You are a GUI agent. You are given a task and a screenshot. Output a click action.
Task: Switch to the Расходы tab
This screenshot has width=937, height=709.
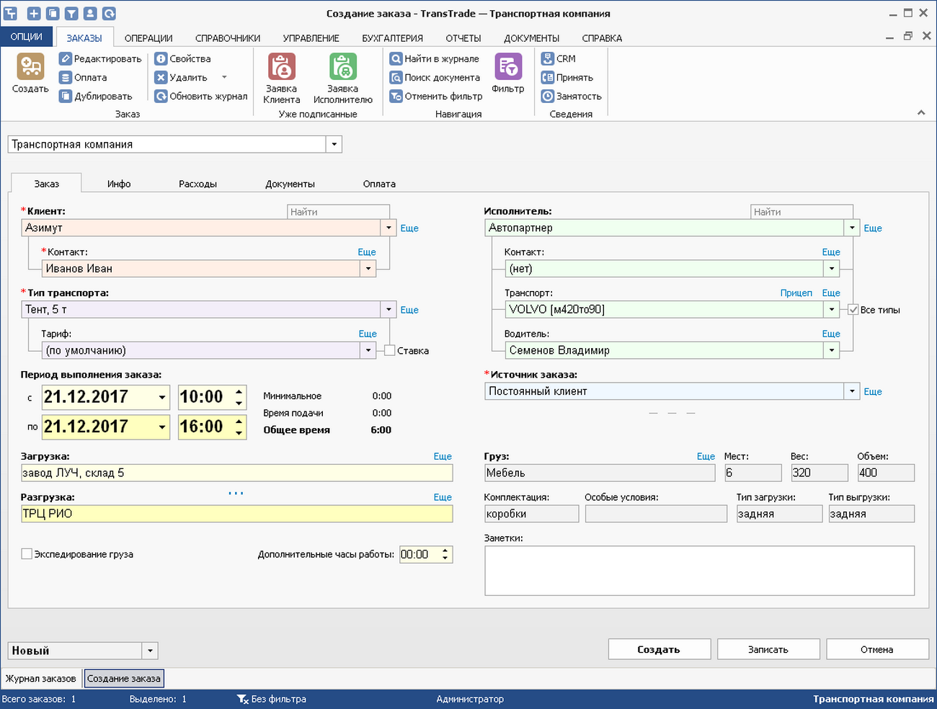click(197, 184)
